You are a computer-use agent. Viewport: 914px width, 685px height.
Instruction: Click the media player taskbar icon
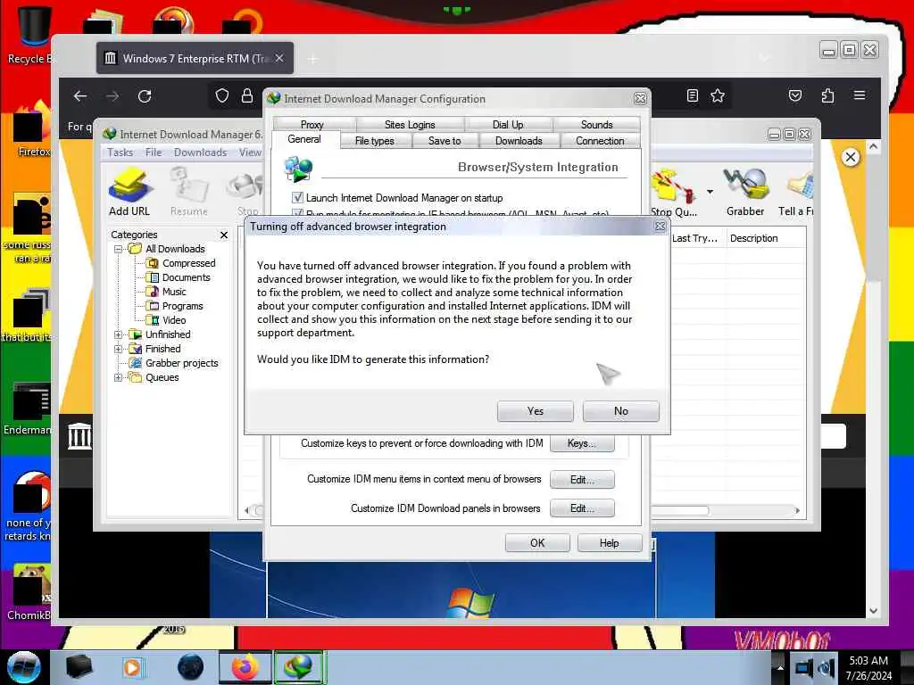click(x=132, y=667)
